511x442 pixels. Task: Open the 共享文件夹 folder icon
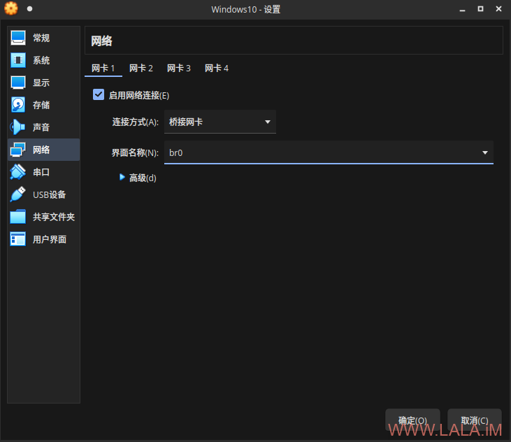coord(18,217)
